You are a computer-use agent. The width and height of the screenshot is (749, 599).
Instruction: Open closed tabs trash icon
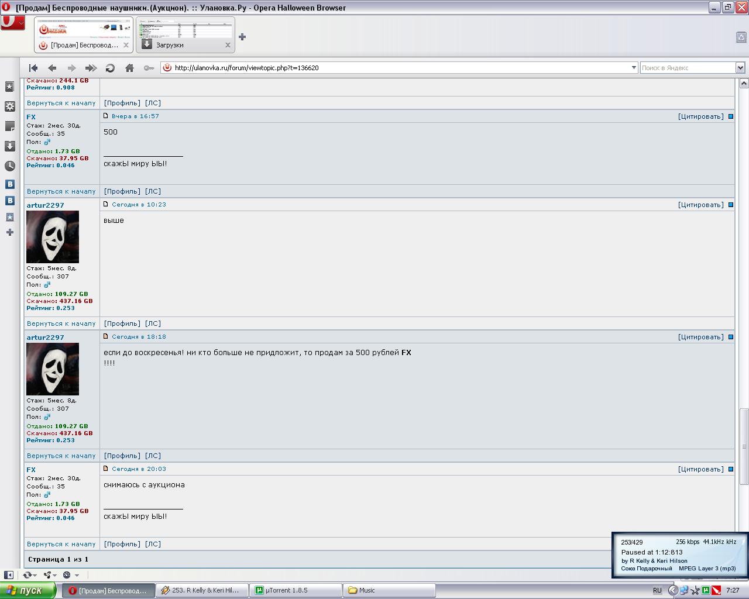pos(741,37)
